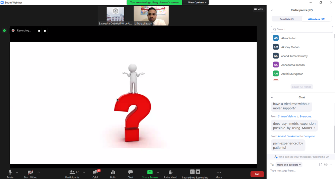Viewport: 335px width, 179px height.
Task: Open the chat more options ellipsis
Action: (x=331, y=165)
